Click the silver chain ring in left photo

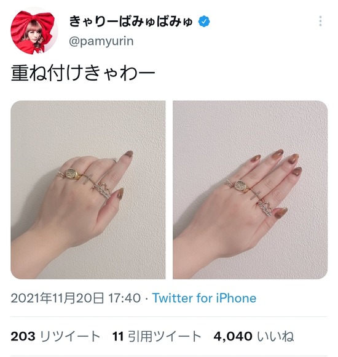102,190
